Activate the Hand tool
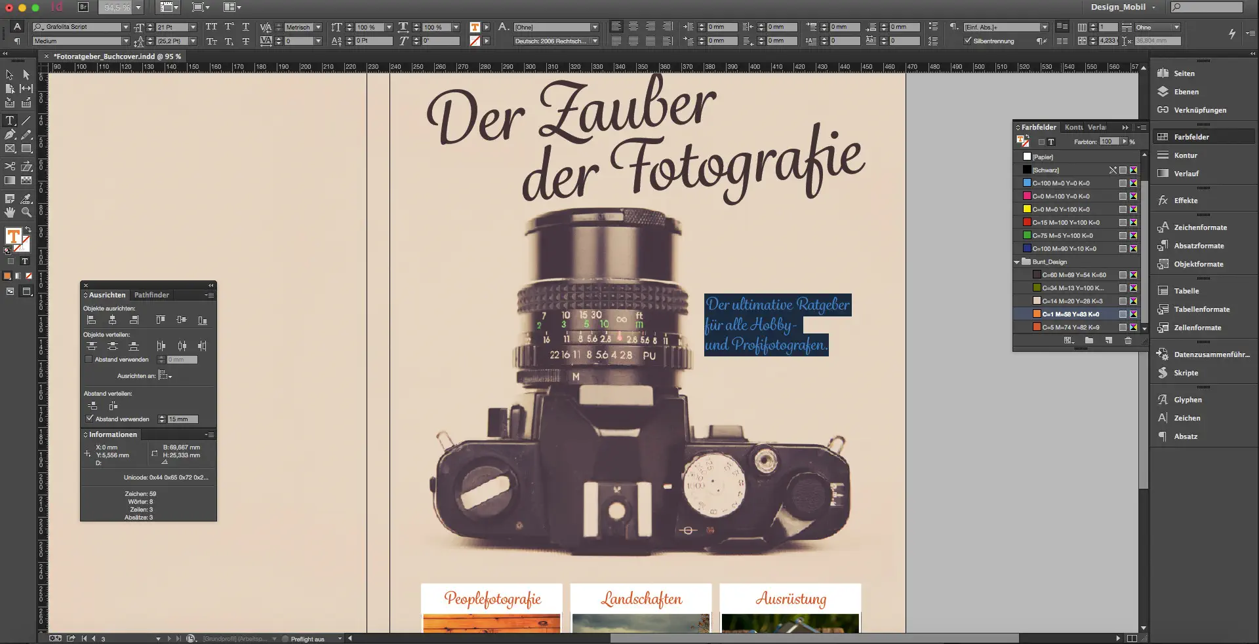1259x644 pixels. point(10,213)
